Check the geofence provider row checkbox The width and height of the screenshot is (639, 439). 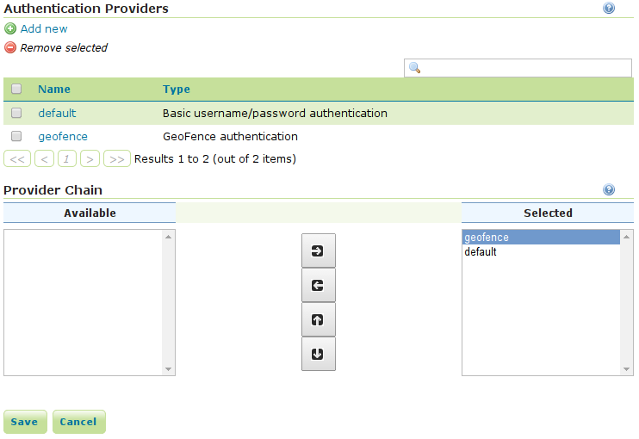click(16, 136)
